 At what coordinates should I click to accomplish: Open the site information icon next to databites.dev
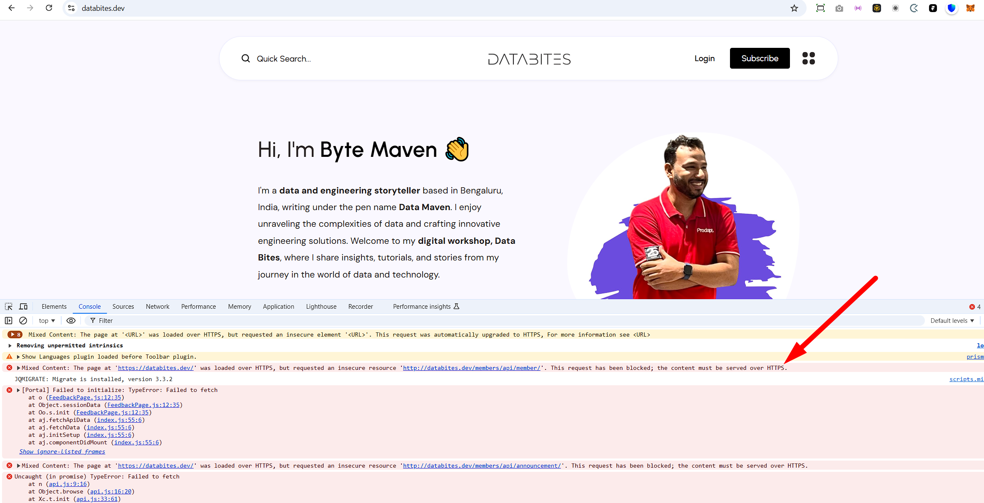pyautogui.click(x=72, y=8)
